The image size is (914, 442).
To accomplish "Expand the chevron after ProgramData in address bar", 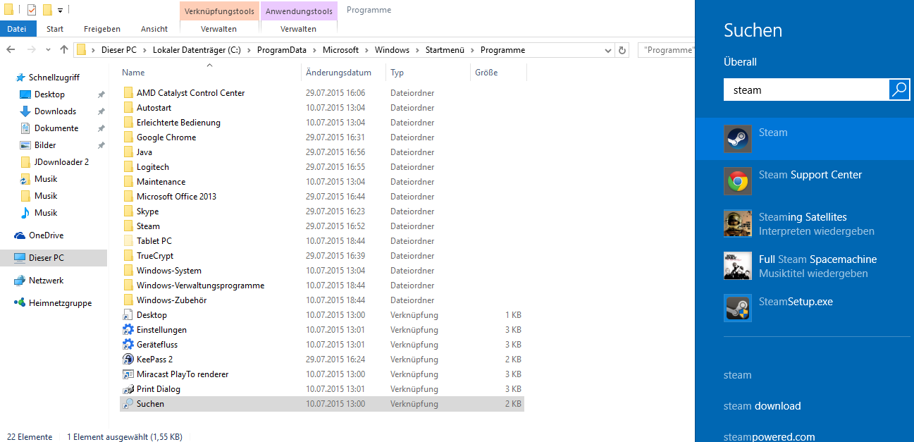I will pyautogui.click(x=315, y=50).
